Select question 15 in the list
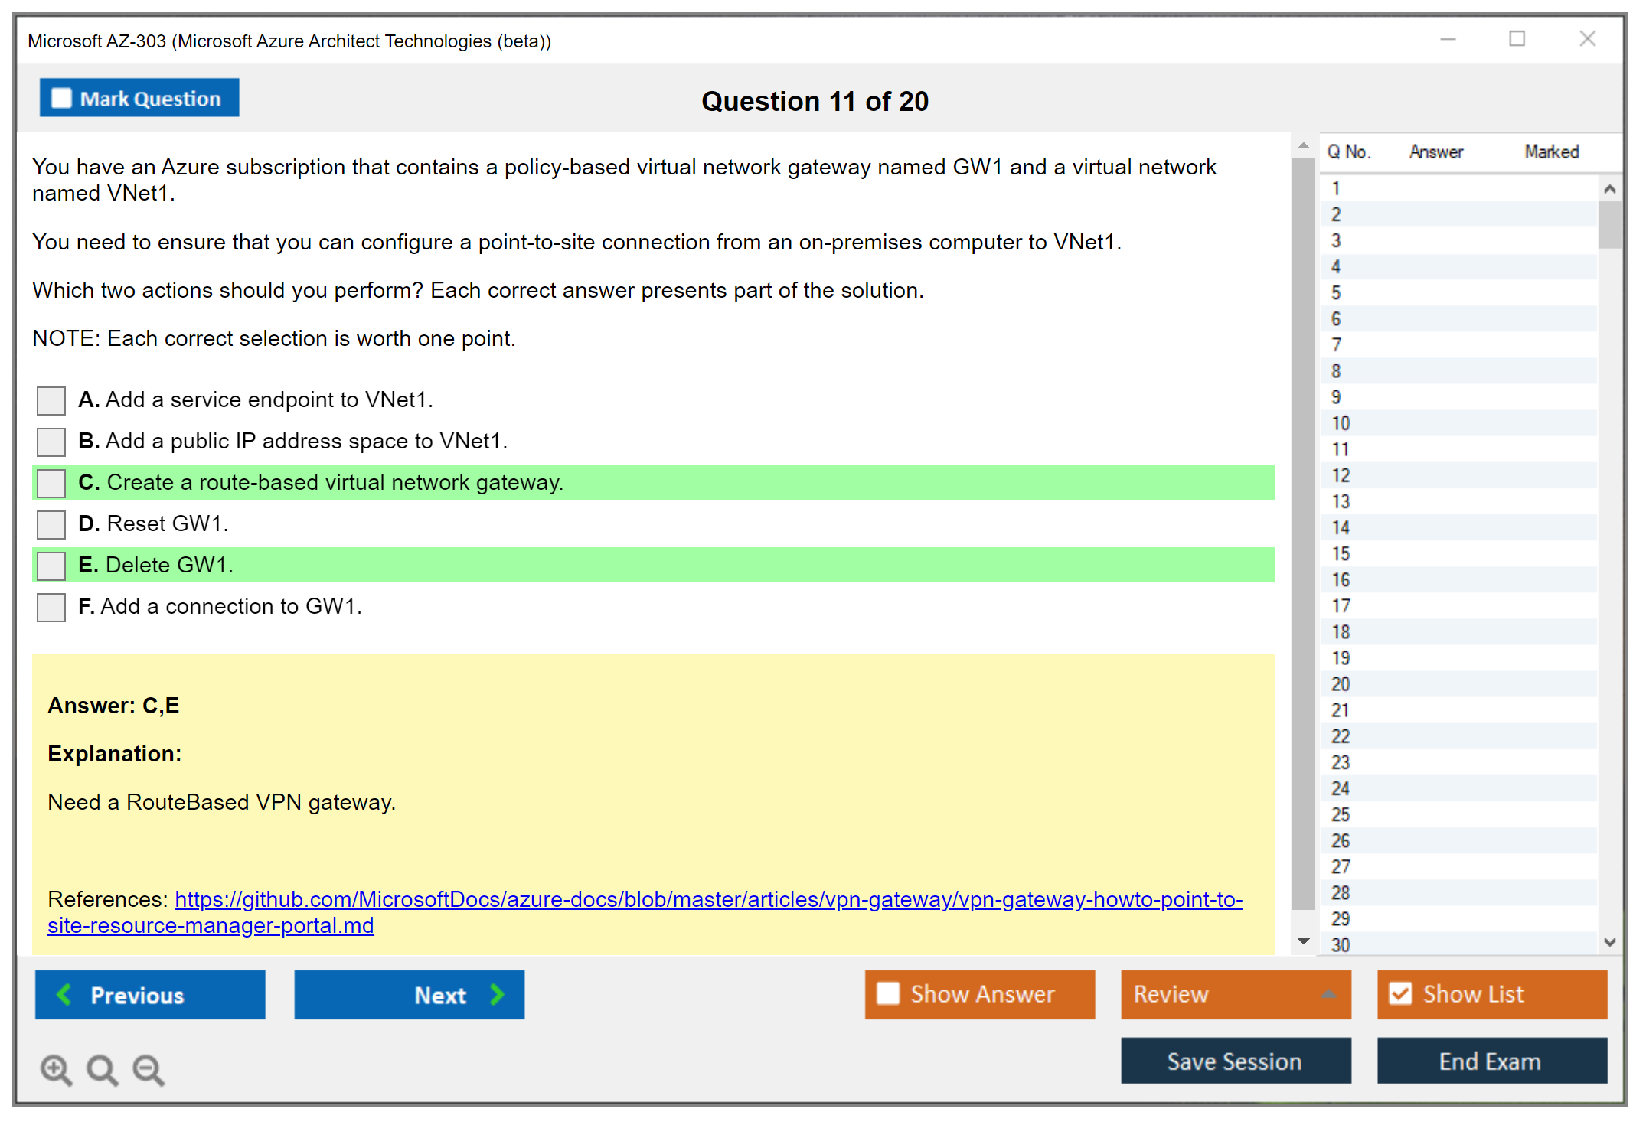1646x1125 pixels. [x=1341, y=553]
